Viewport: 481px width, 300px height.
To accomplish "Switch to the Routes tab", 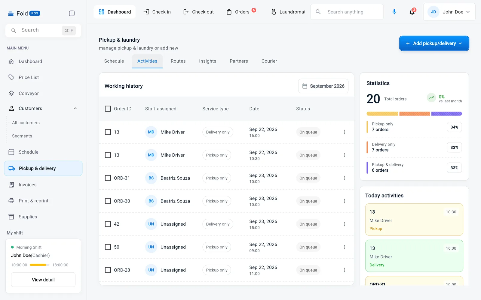I will click(178, 61).
